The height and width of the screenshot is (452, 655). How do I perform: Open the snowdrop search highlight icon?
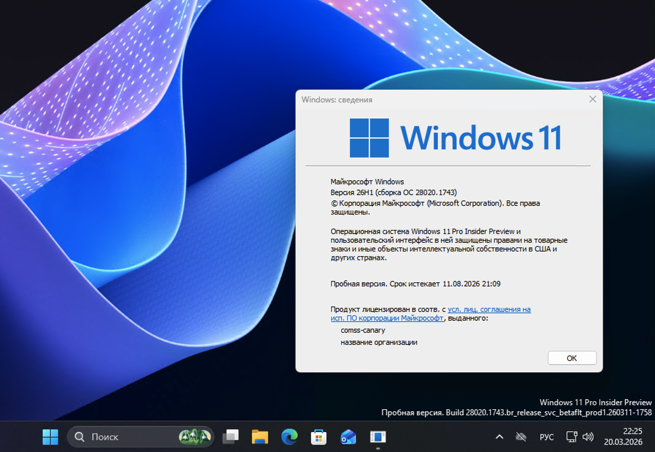195,437
